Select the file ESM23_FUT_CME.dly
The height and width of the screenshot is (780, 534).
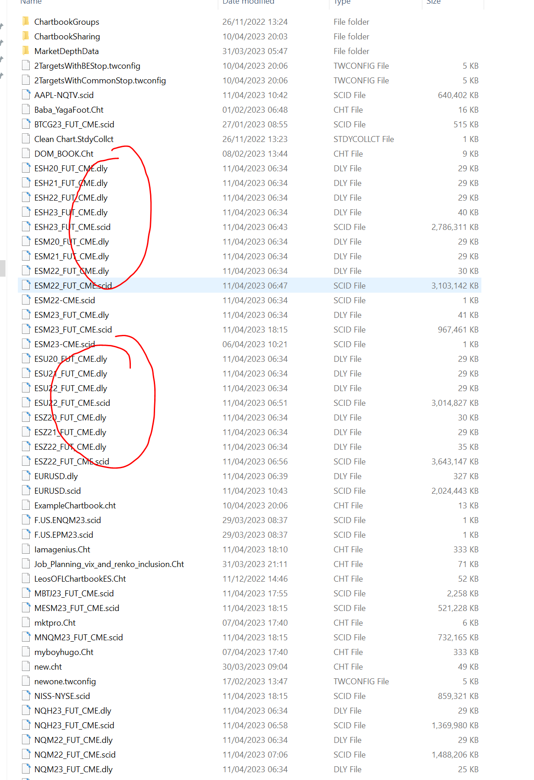[71, 315]
